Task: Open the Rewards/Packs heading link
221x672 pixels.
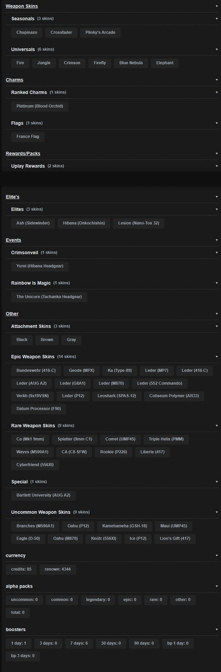Action: [23, 153]
